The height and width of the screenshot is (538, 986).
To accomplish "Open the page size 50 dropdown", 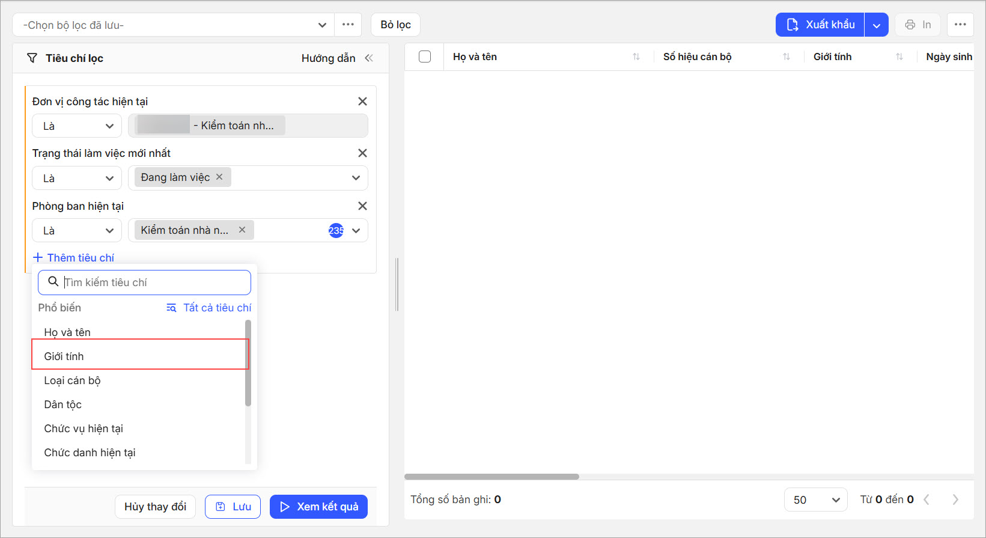I will click(815, 500).
